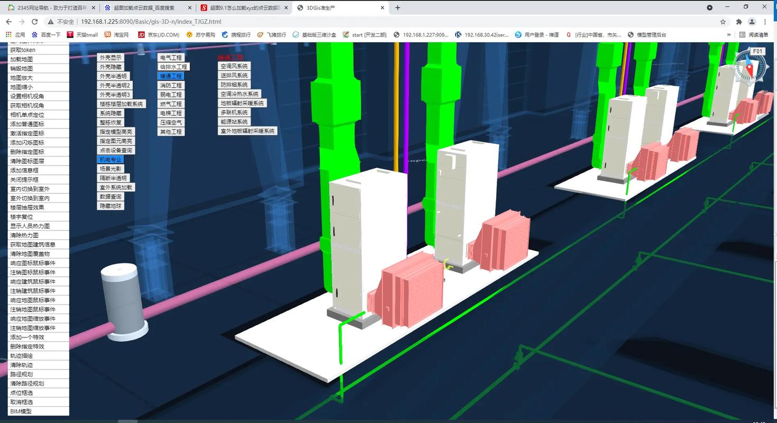Viewport: 777px width, 423px height.
Task: Click inside the browser address bar
Action: [212, 22]
